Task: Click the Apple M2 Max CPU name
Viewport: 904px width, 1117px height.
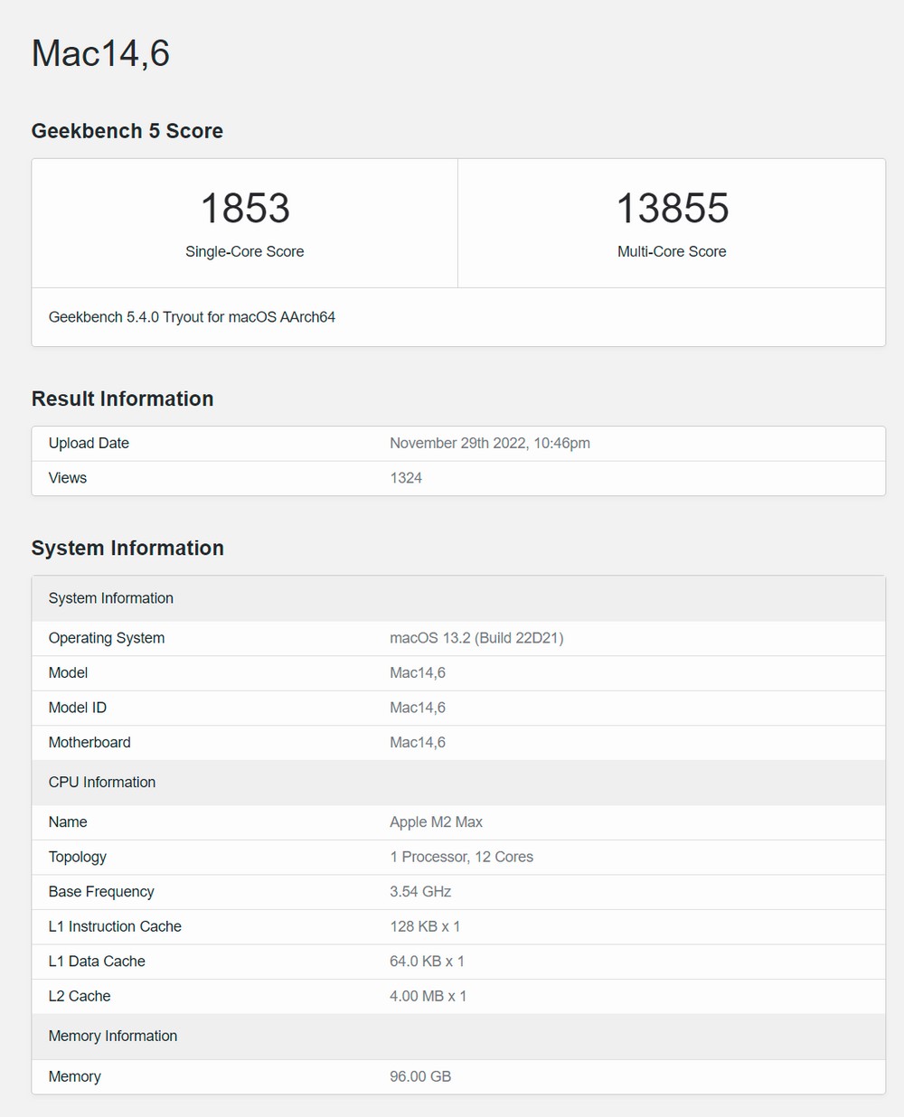Action: 436,822
